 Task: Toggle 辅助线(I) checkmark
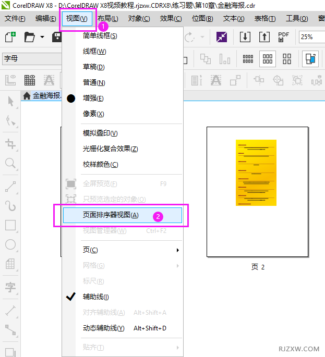123,297
